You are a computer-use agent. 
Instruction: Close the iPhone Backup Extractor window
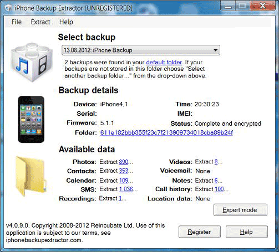[262, 6]
